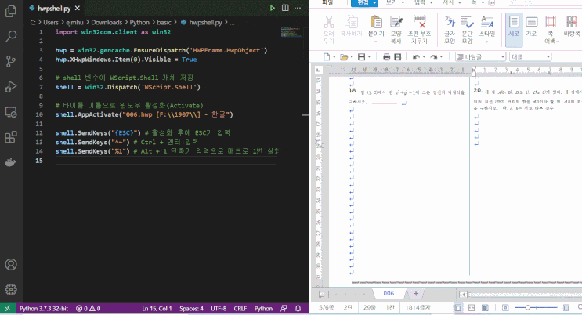Open the Manage gear menu in VS Code

tap(11, 289)
